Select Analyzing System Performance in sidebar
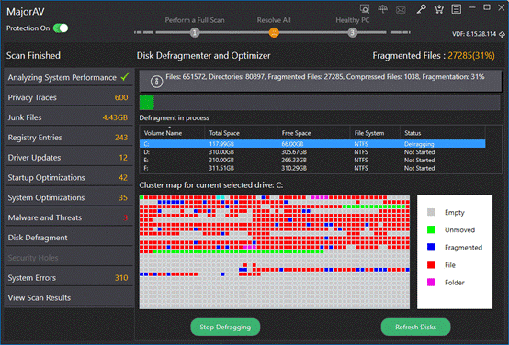Image resolution: width=509 pixels, height=345 pixels. 69,77
